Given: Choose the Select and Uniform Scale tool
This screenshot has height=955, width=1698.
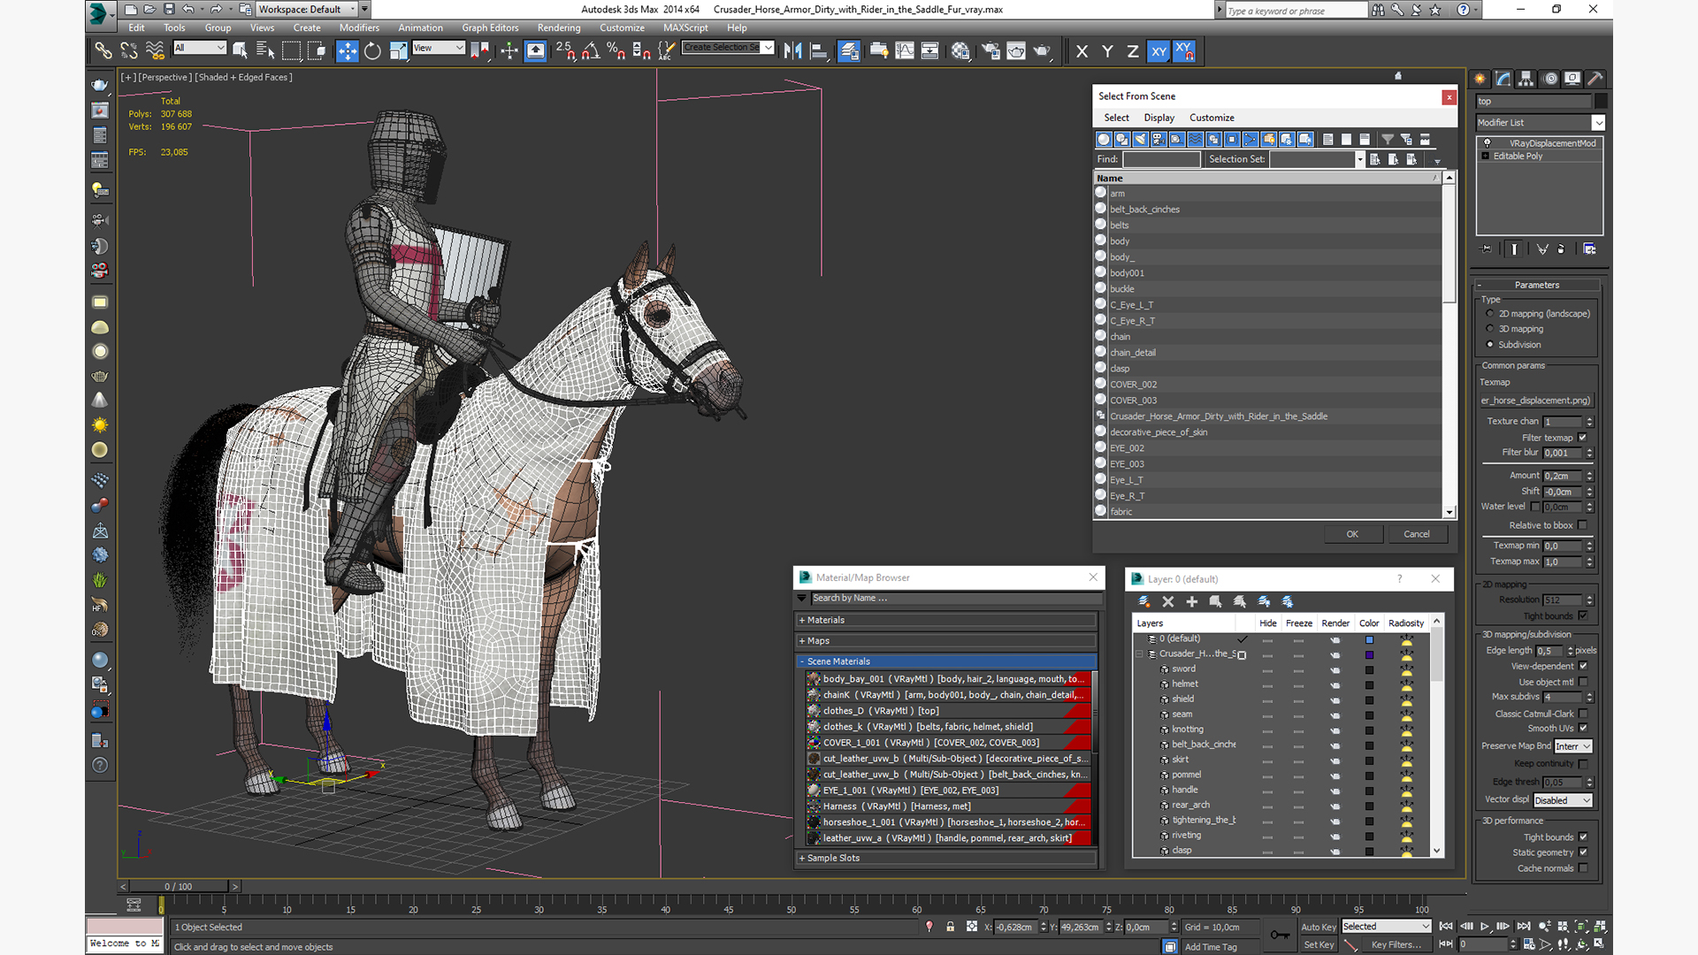Looking at the screenshot, I should point(398,51).
